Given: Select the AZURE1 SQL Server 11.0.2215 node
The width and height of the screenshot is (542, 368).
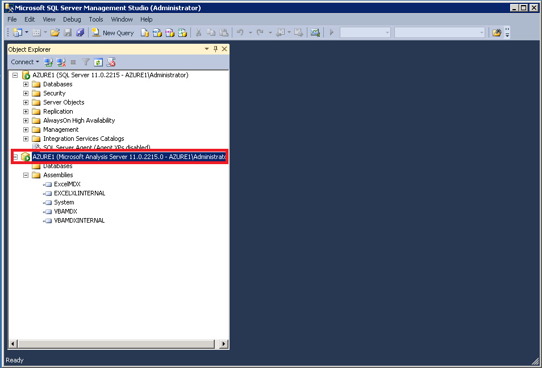Looking at the screenshot, I should pyautogui.click(x=110, y=75).
